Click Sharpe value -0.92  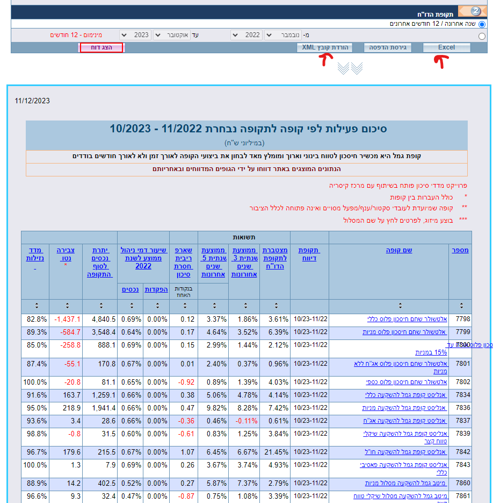click(186, 382)
